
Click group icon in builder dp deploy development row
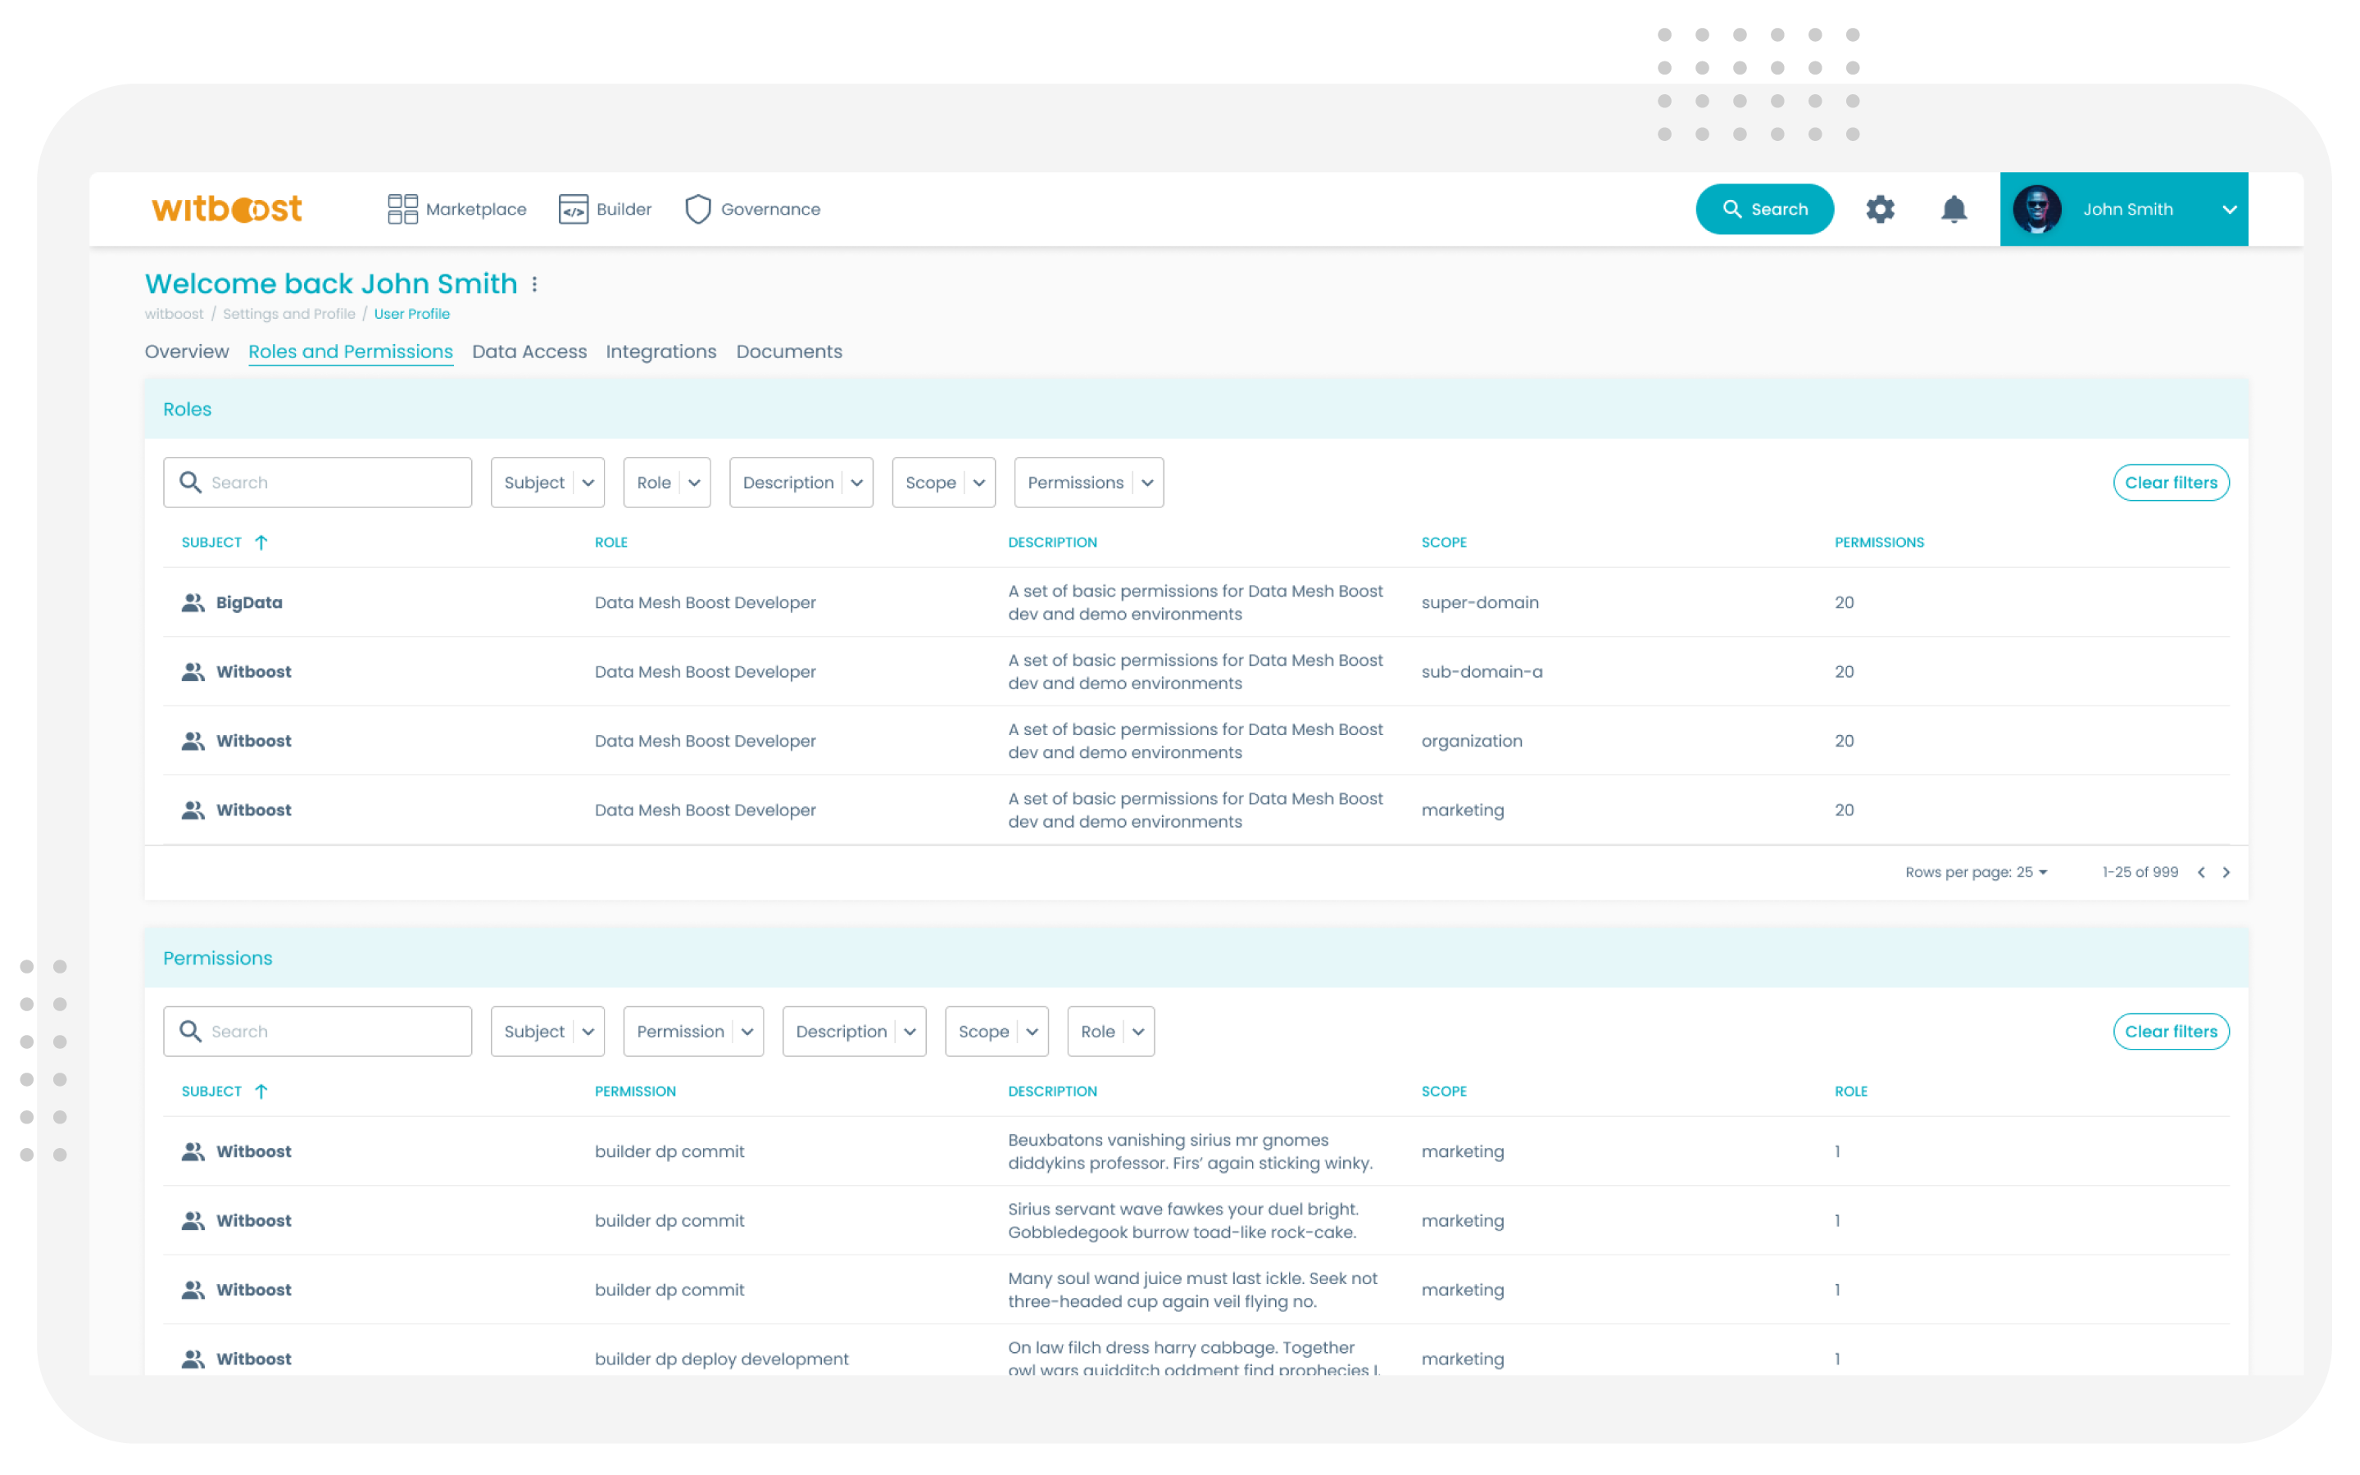[193, 1360]
